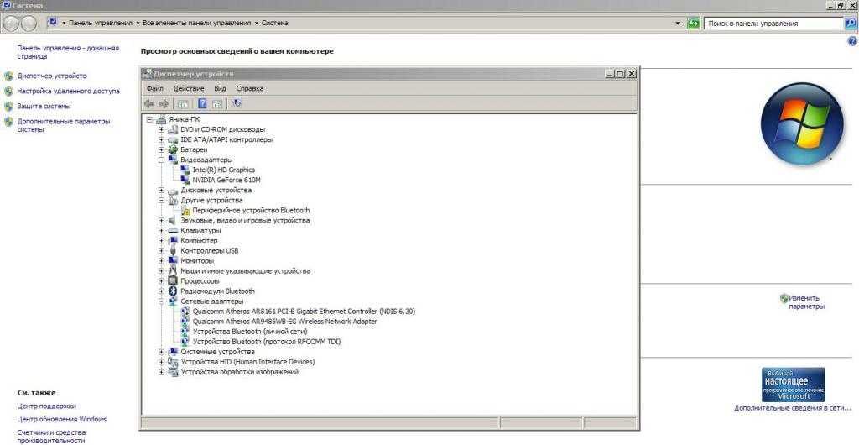The height and width of the screenshot is (445, 859).
Task: Select Qualcomm Atheros AR9485WB-EG Wireless Network Adapter
Action: [x=284, y=322]
